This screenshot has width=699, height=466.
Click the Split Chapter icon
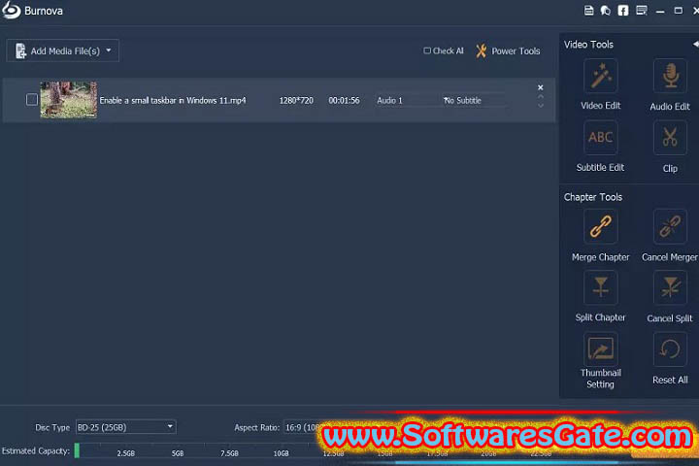601,287
